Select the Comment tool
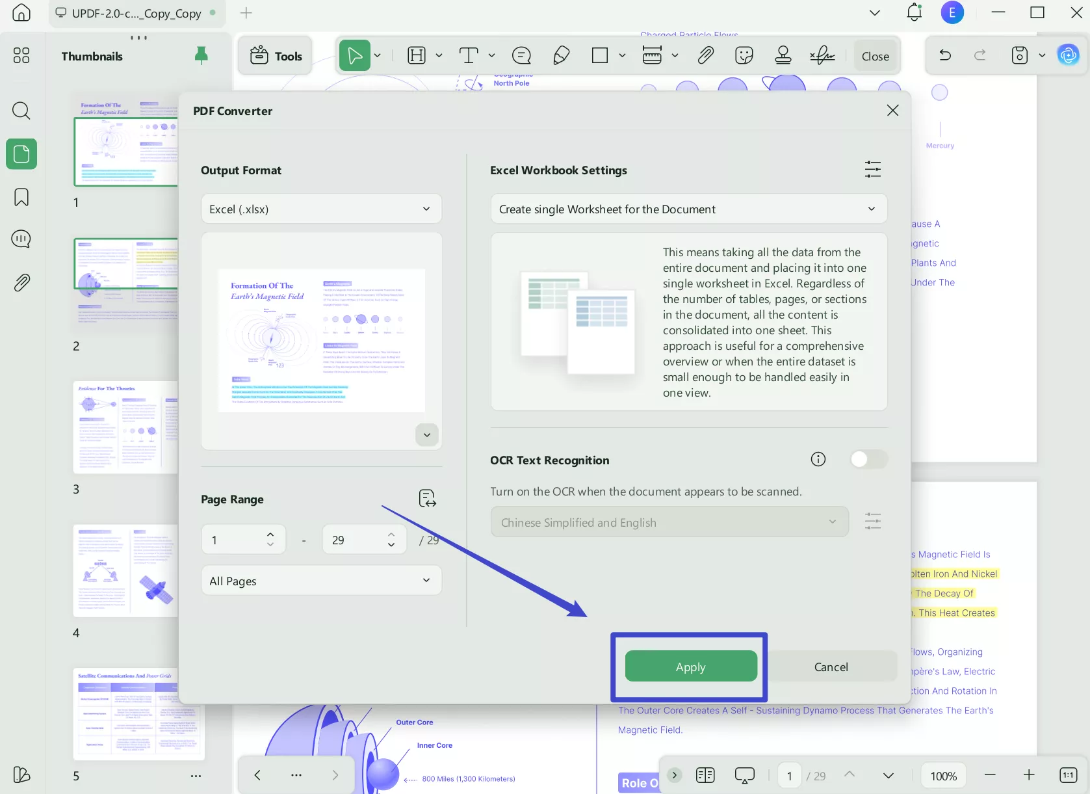The width and height of the screenshot is (1090, 794). click(521, 55)
